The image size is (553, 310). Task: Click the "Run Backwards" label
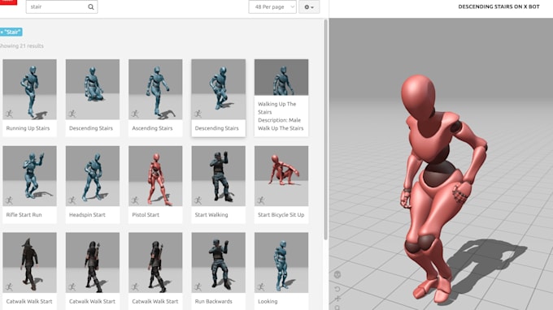[213, 301]
